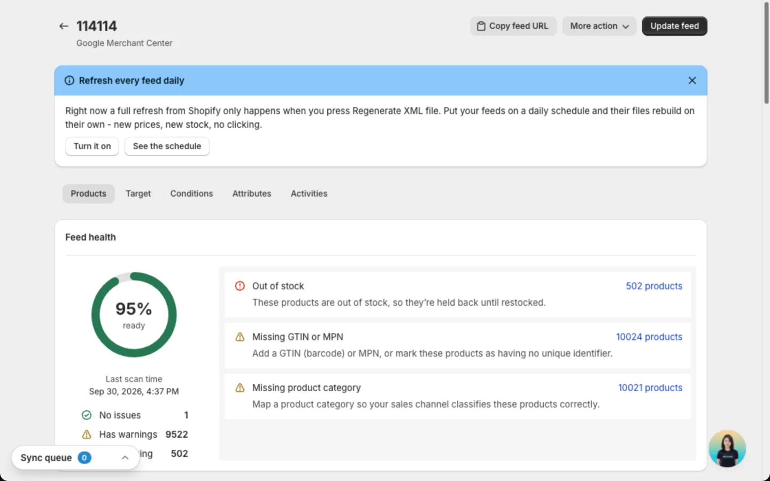Click the Missing GTIN or MPN heading
The height and width of the screenshot is (481, 770).
(x=298, y=337)
